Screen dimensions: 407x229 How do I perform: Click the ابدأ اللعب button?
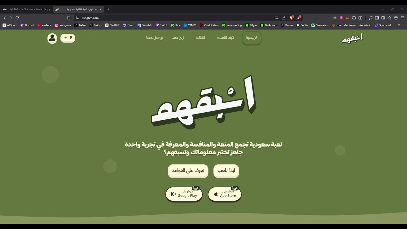(x=226, y=171)
